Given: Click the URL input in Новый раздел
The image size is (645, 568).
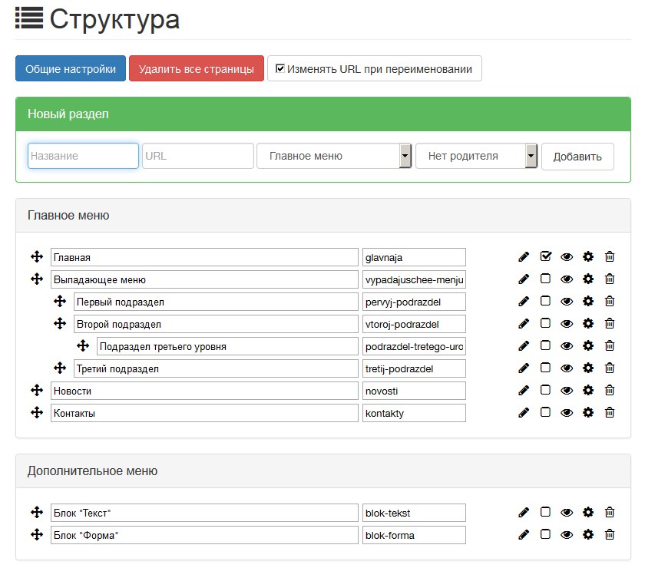Looking at the screenshot, I should [198, 156].
